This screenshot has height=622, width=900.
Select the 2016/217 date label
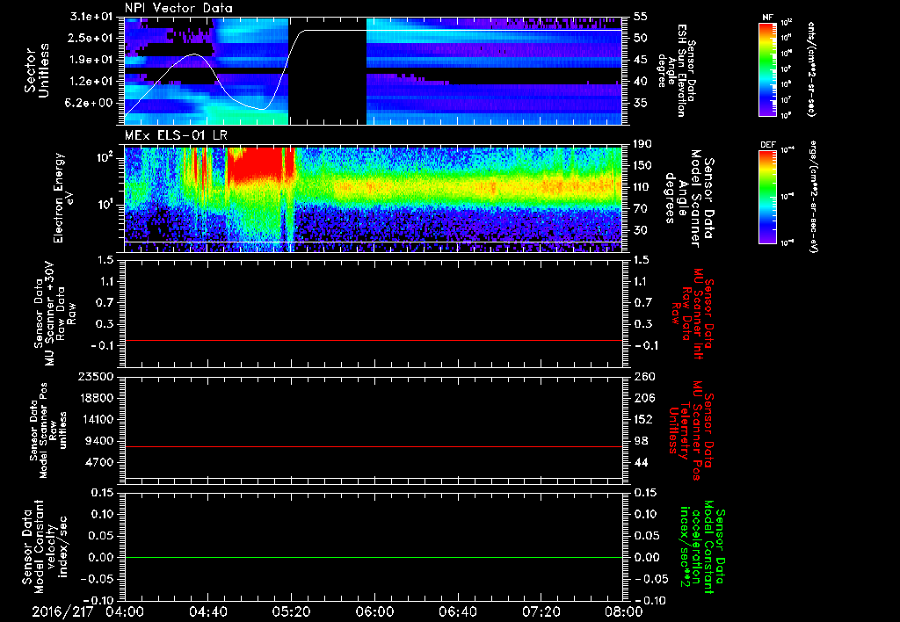click(x=62, y=611)
